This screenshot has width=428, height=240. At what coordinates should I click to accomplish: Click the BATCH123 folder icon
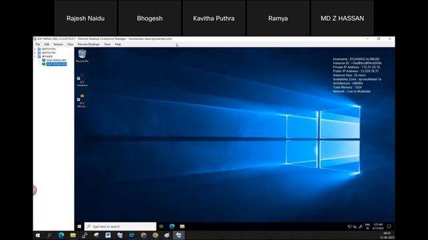39,49
